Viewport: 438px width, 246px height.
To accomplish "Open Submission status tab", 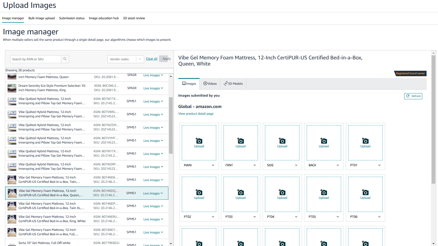I will (x=72, y=18).
